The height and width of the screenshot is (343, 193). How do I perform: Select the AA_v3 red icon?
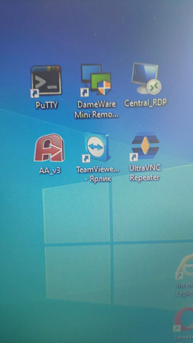pos(49,148)
